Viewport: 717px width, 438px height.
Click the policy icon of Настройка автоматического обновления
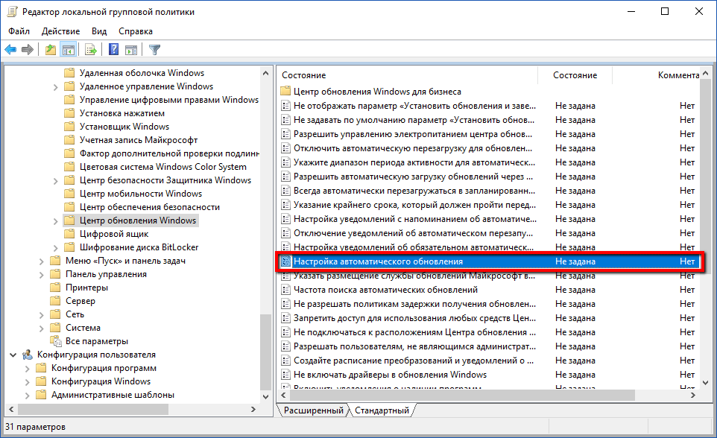point(285,261)
